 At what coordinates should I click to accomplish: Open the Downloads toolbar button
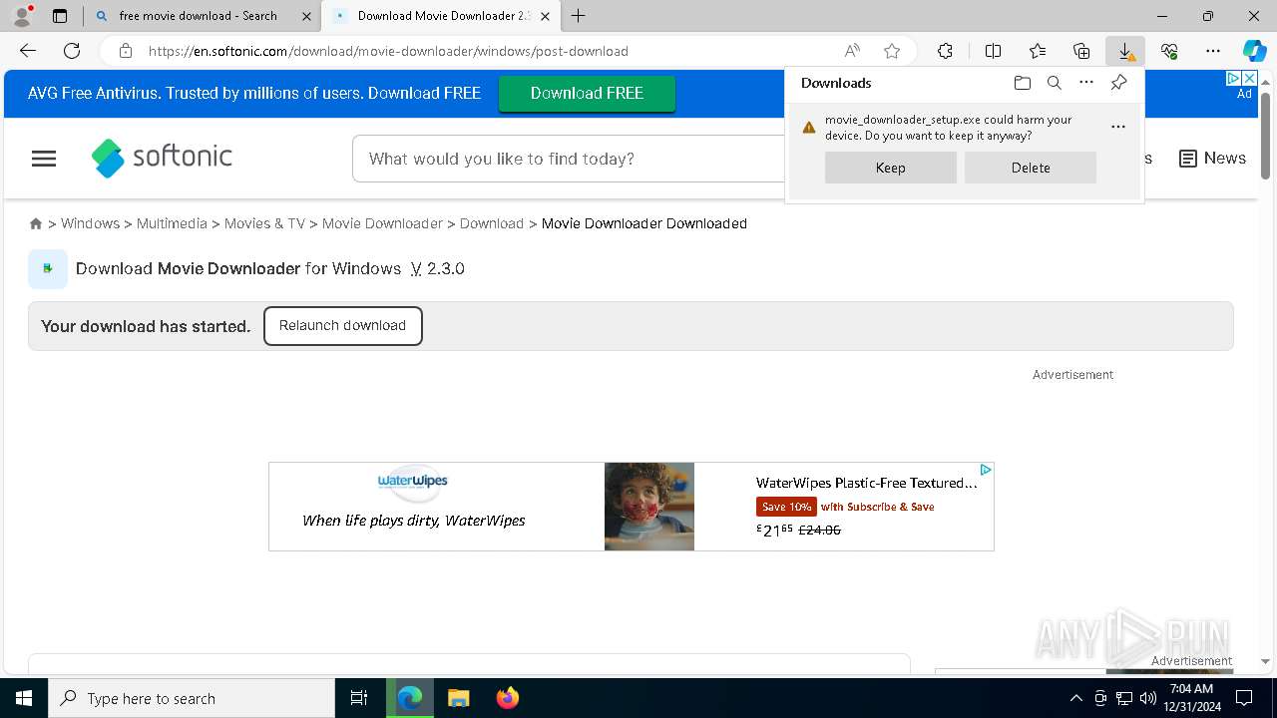[x=1125, y=51]
